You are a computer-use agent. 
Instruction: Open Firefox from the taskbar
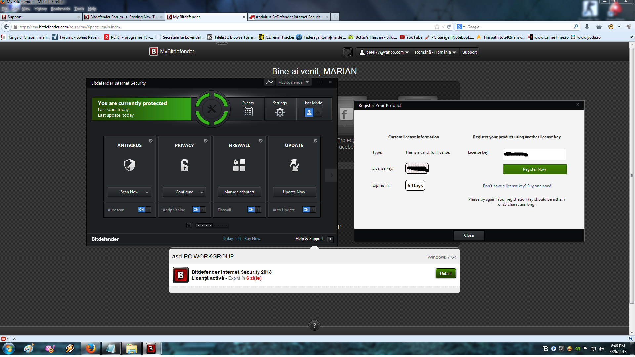coord(90,348)
